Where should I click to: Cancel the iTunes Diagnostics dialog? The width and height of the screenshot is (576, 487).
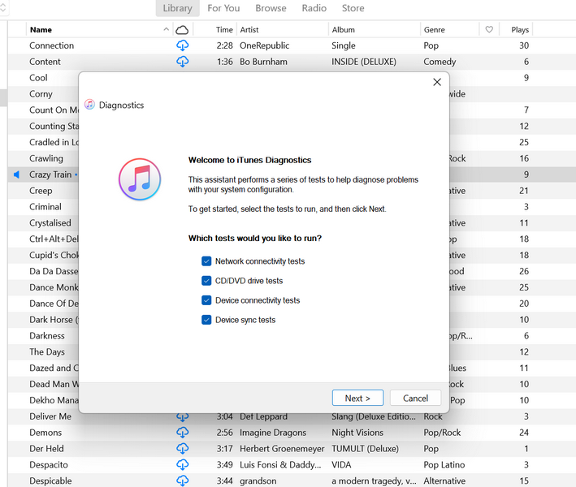[415, 398]
